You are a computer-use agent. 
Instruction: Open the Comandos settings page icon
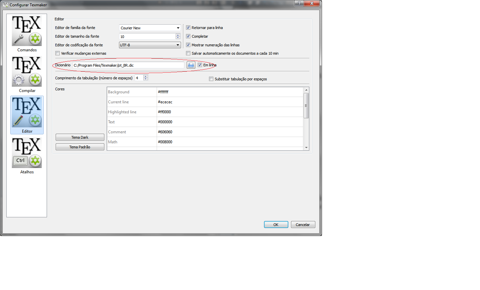[x=27, y=34]
